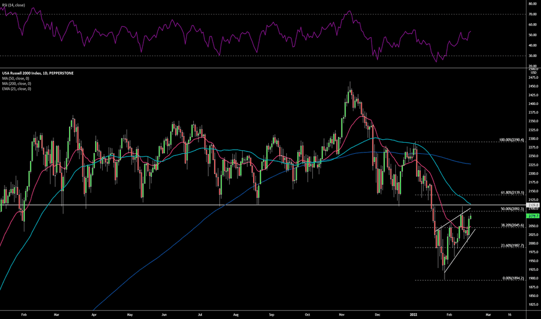Click the Sep label on time axis
Viewport: 541px width, 319px height.
(x=272, y=314)
